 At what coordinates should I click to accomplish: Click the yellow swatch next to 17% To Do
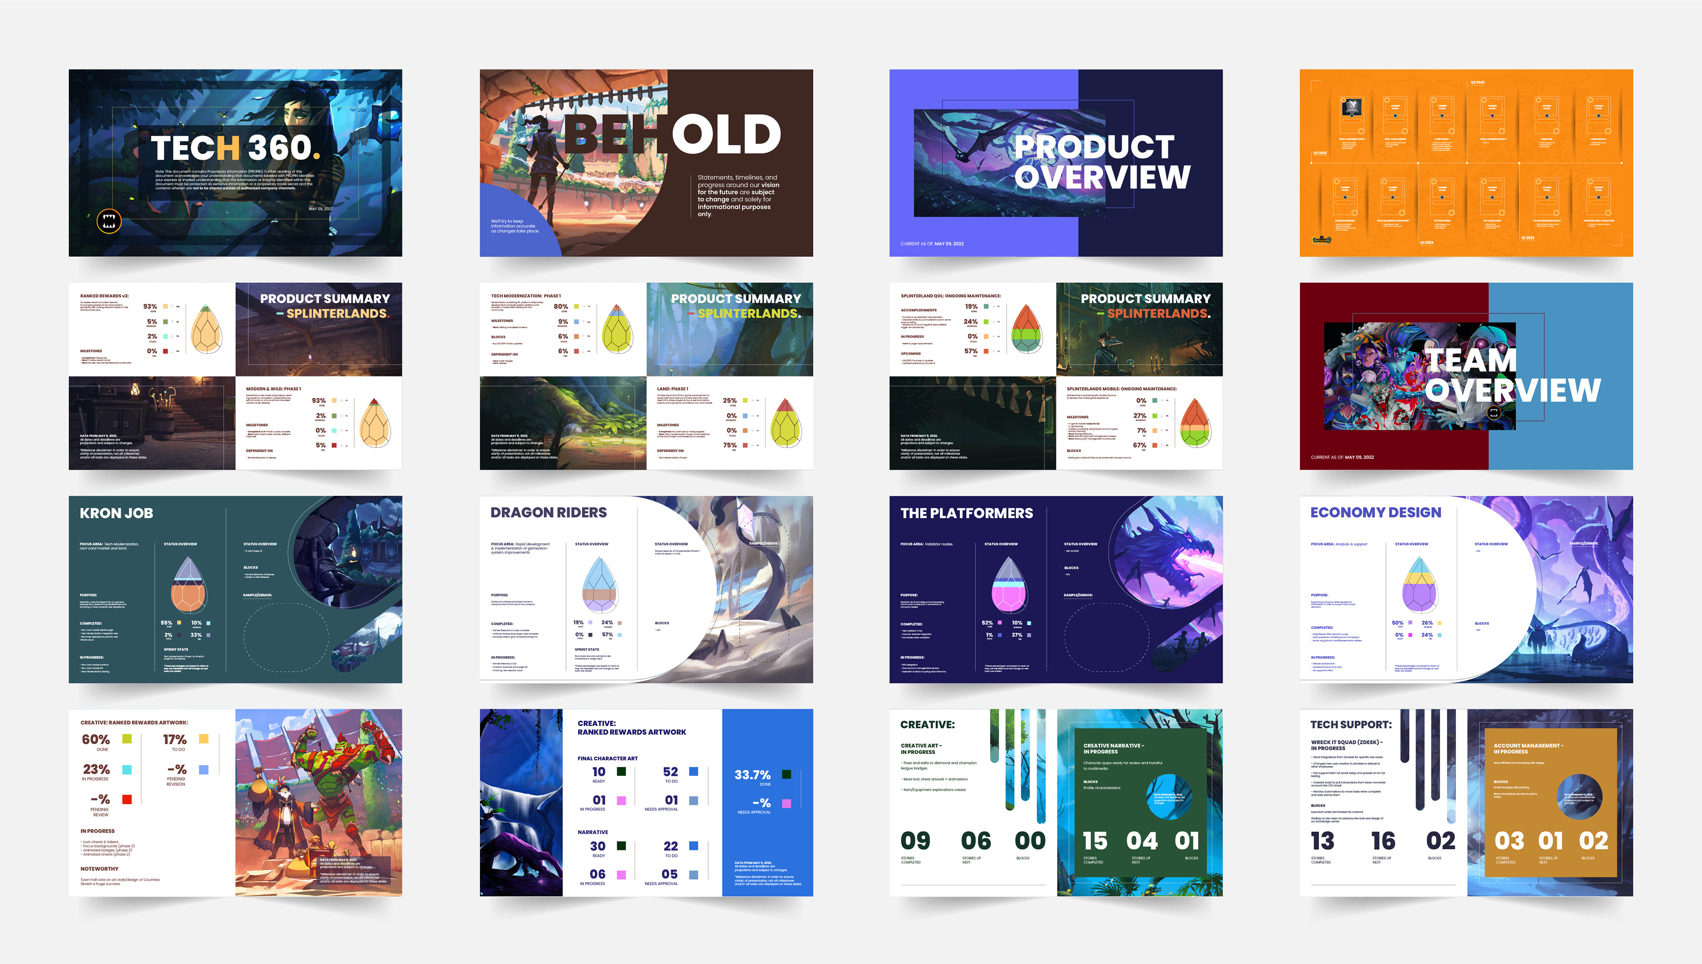[204, 739]
